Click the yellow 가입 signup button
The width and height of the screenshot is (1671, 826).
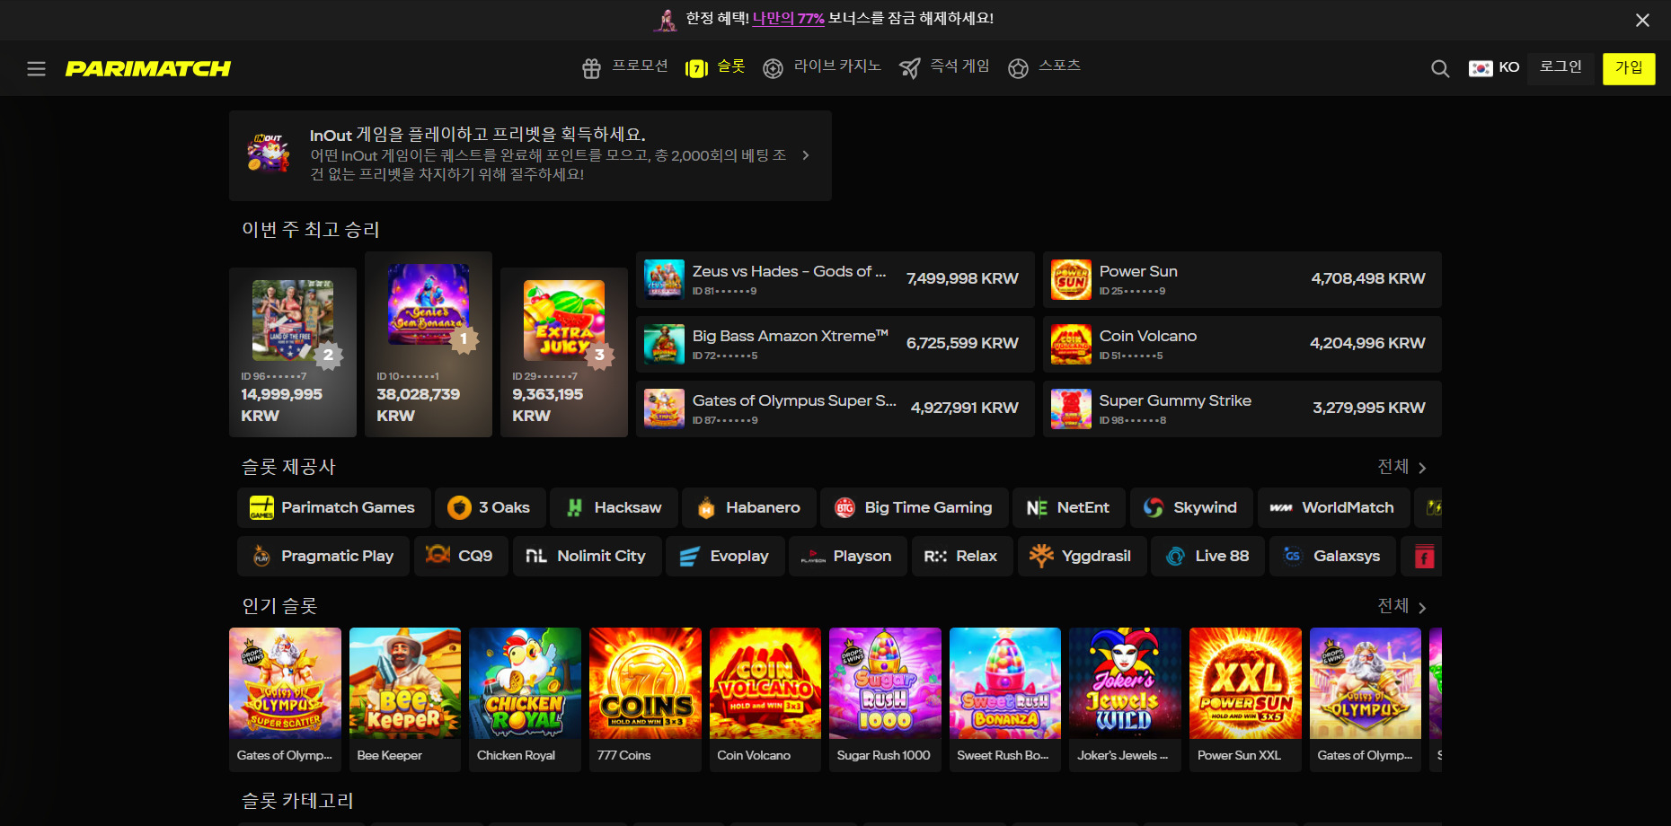(x=1628, y=68)
